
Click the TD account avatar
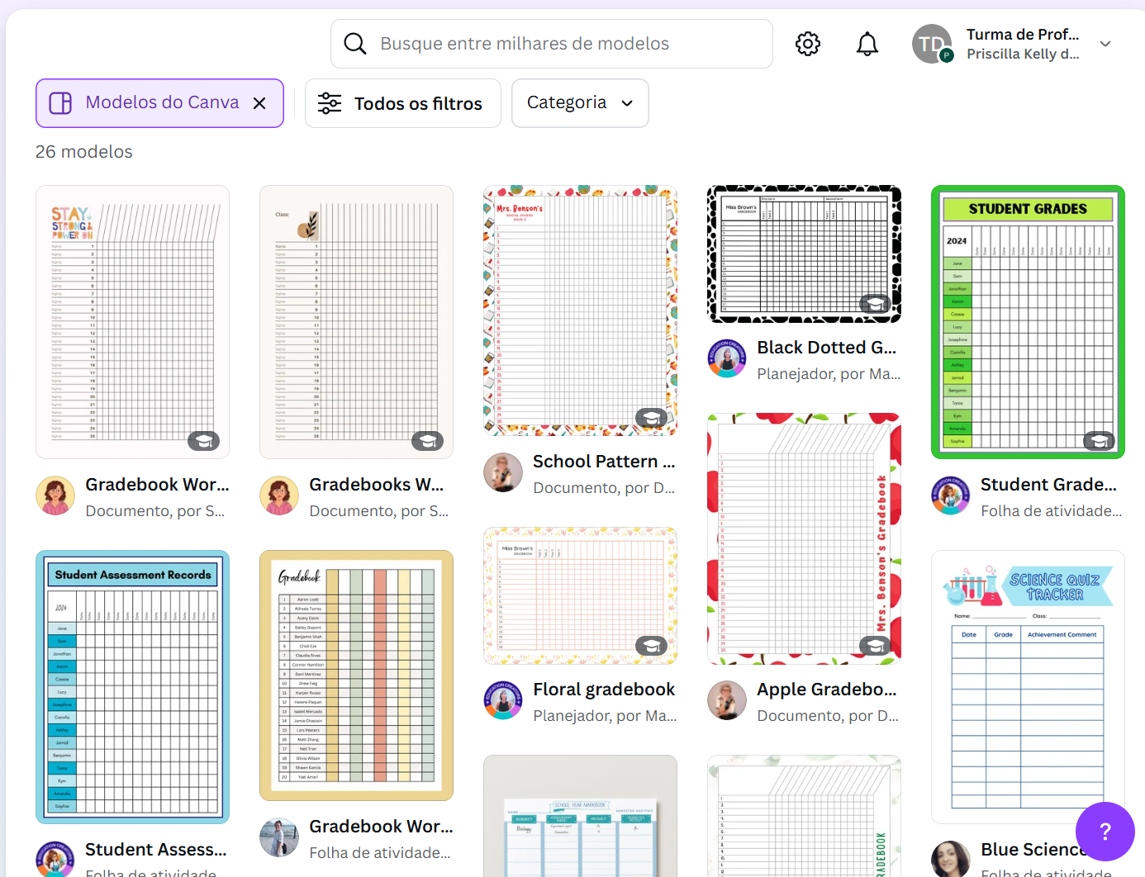(933, 44)
